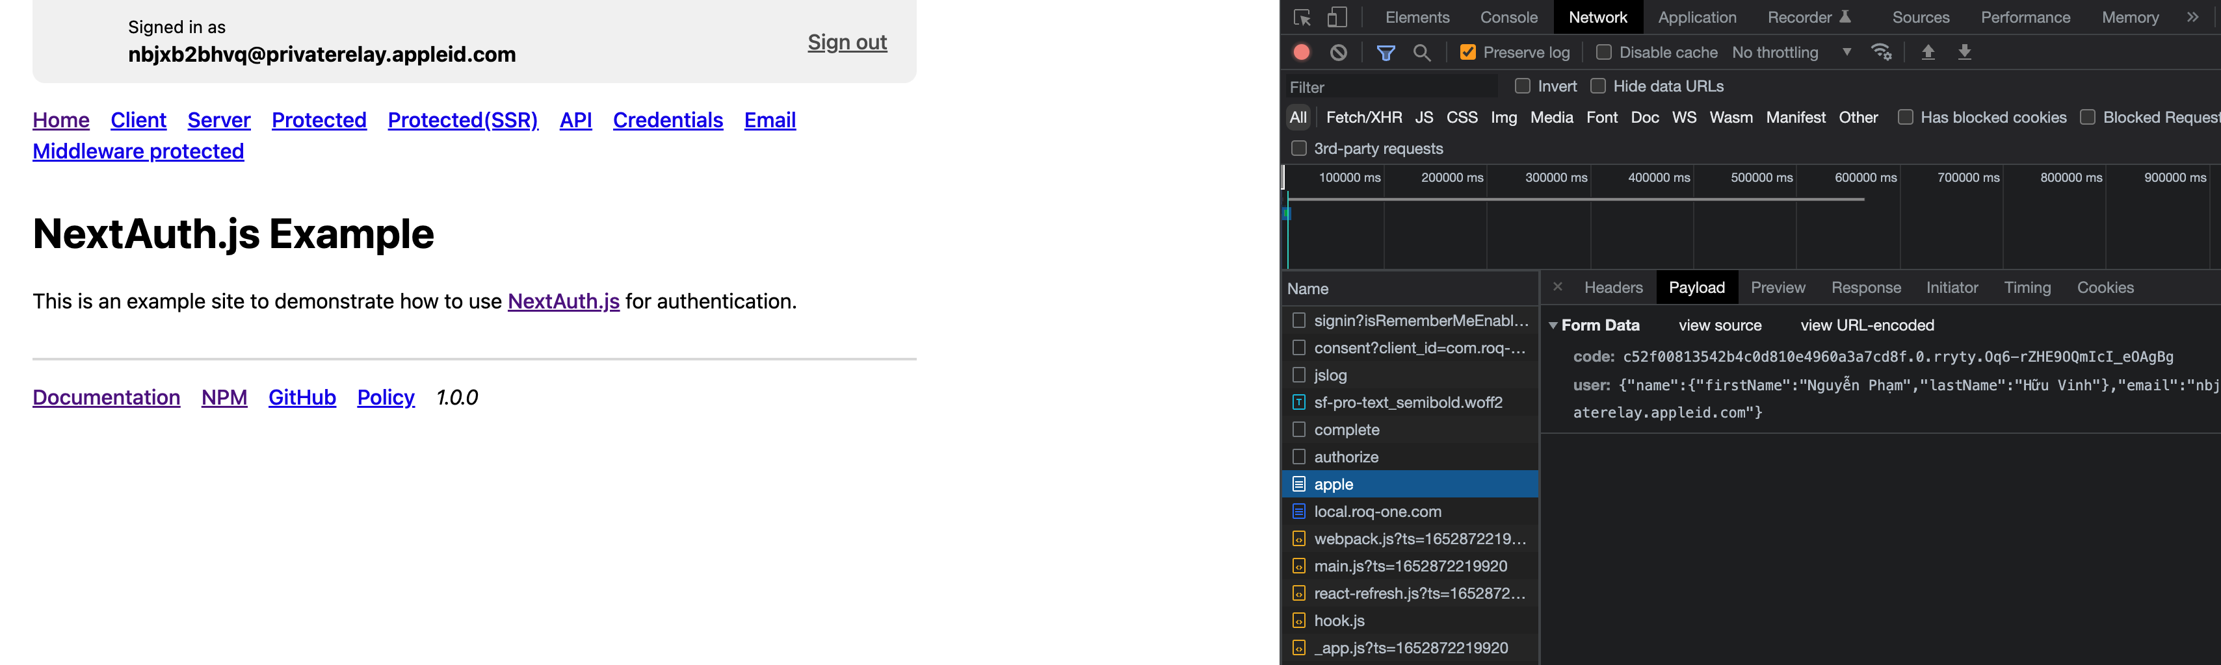The width and height of the screenshot is (2221, 665).
Task: Check the Hide data URLs checkbox
Action: (1597, 86)
